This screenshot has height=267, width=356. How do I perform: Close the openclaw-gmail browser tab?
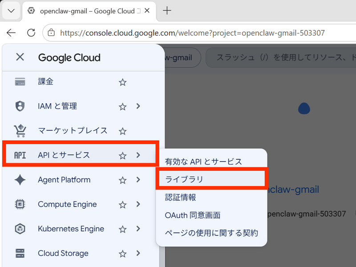147,10
